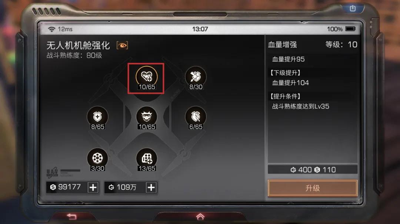The width and height of the screenshot is (400, 224).
Task: Select the center drone upgrade 10/65
Action: click(x=146, y=118)
